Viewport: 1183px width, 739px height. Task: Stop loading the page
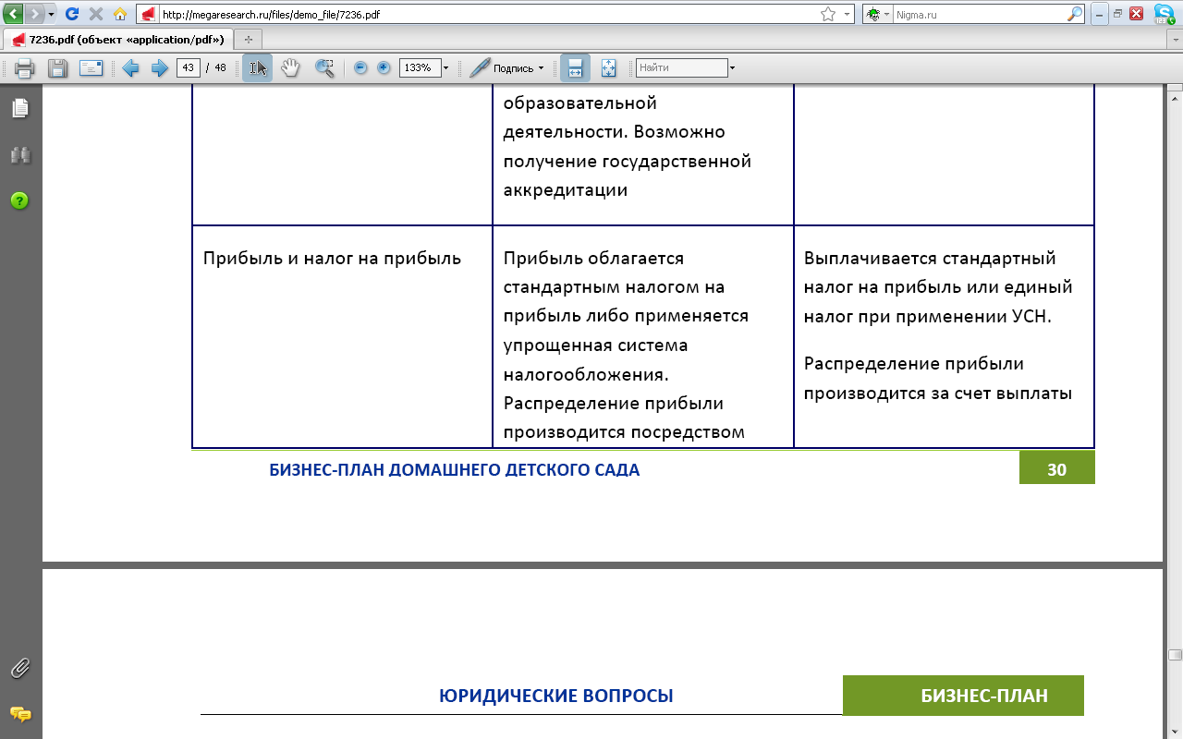[95, 14]
